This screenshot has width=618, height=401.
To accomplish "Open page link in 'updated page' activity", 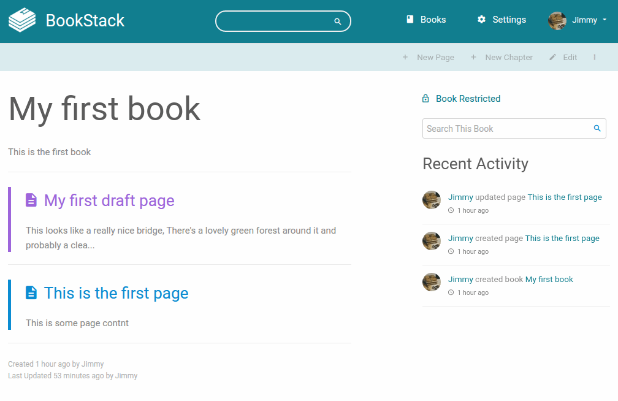I will (565, 197).
